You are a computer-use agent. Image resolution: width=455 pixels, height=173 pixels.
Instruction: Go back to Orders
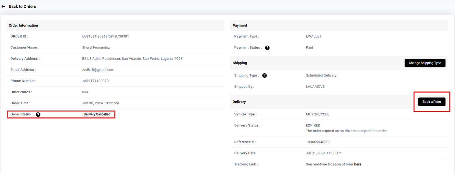click(x=22, y=6)
